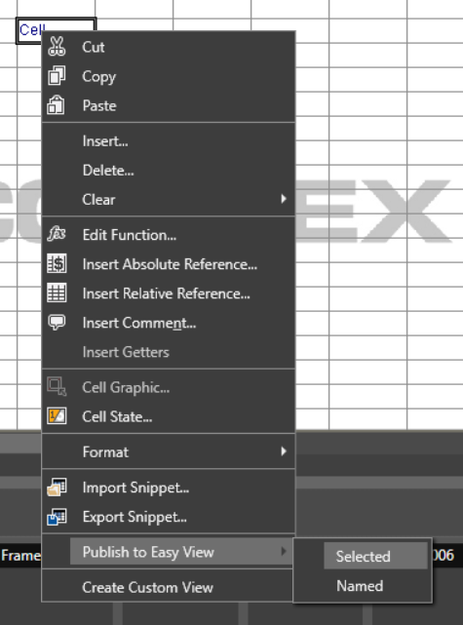Click the Insert Absolute Reference icon
Image resolution: width=463 pixels, height=625 pixels.
57,263
